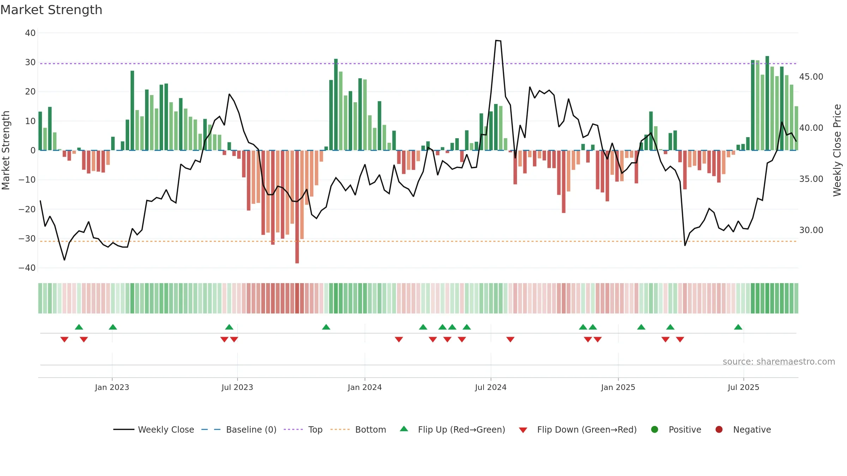Click the flip-up triangle above Jan 2023 tick

[113, 327]
